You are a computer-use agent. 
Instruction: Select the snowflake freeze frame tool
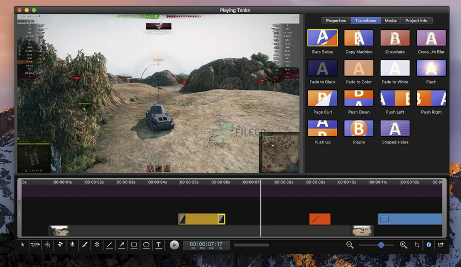click(x=97, y=244)
